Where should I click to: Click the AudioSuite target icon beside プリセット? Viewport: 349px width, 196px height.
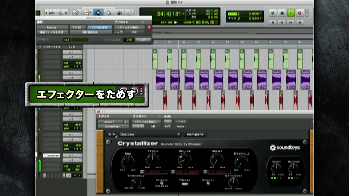(143, 22)
